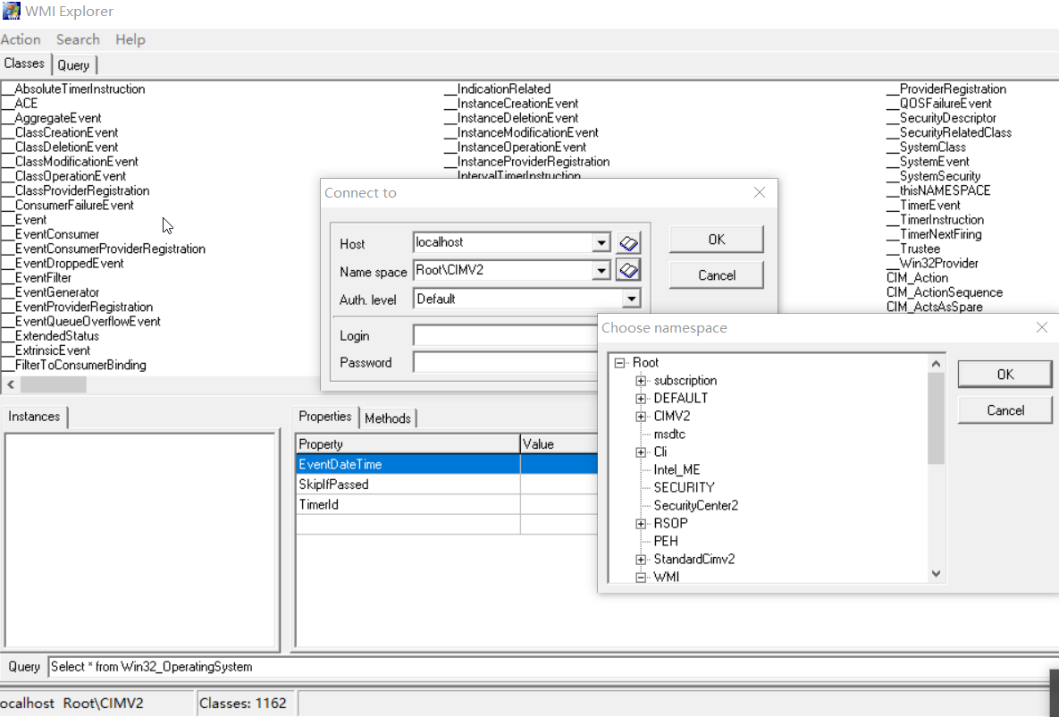The image size is (1059, 717).
Task: Select the __SystemSecurity class
Action: (933, 176)
